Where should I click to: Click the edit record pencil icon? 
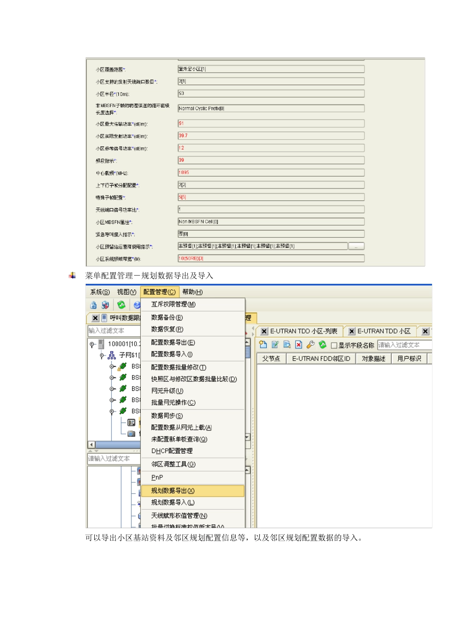click(275, 344)
